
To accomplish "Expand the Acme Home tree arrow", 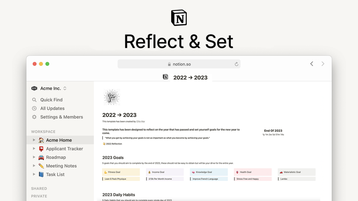I will pos(34,140).
